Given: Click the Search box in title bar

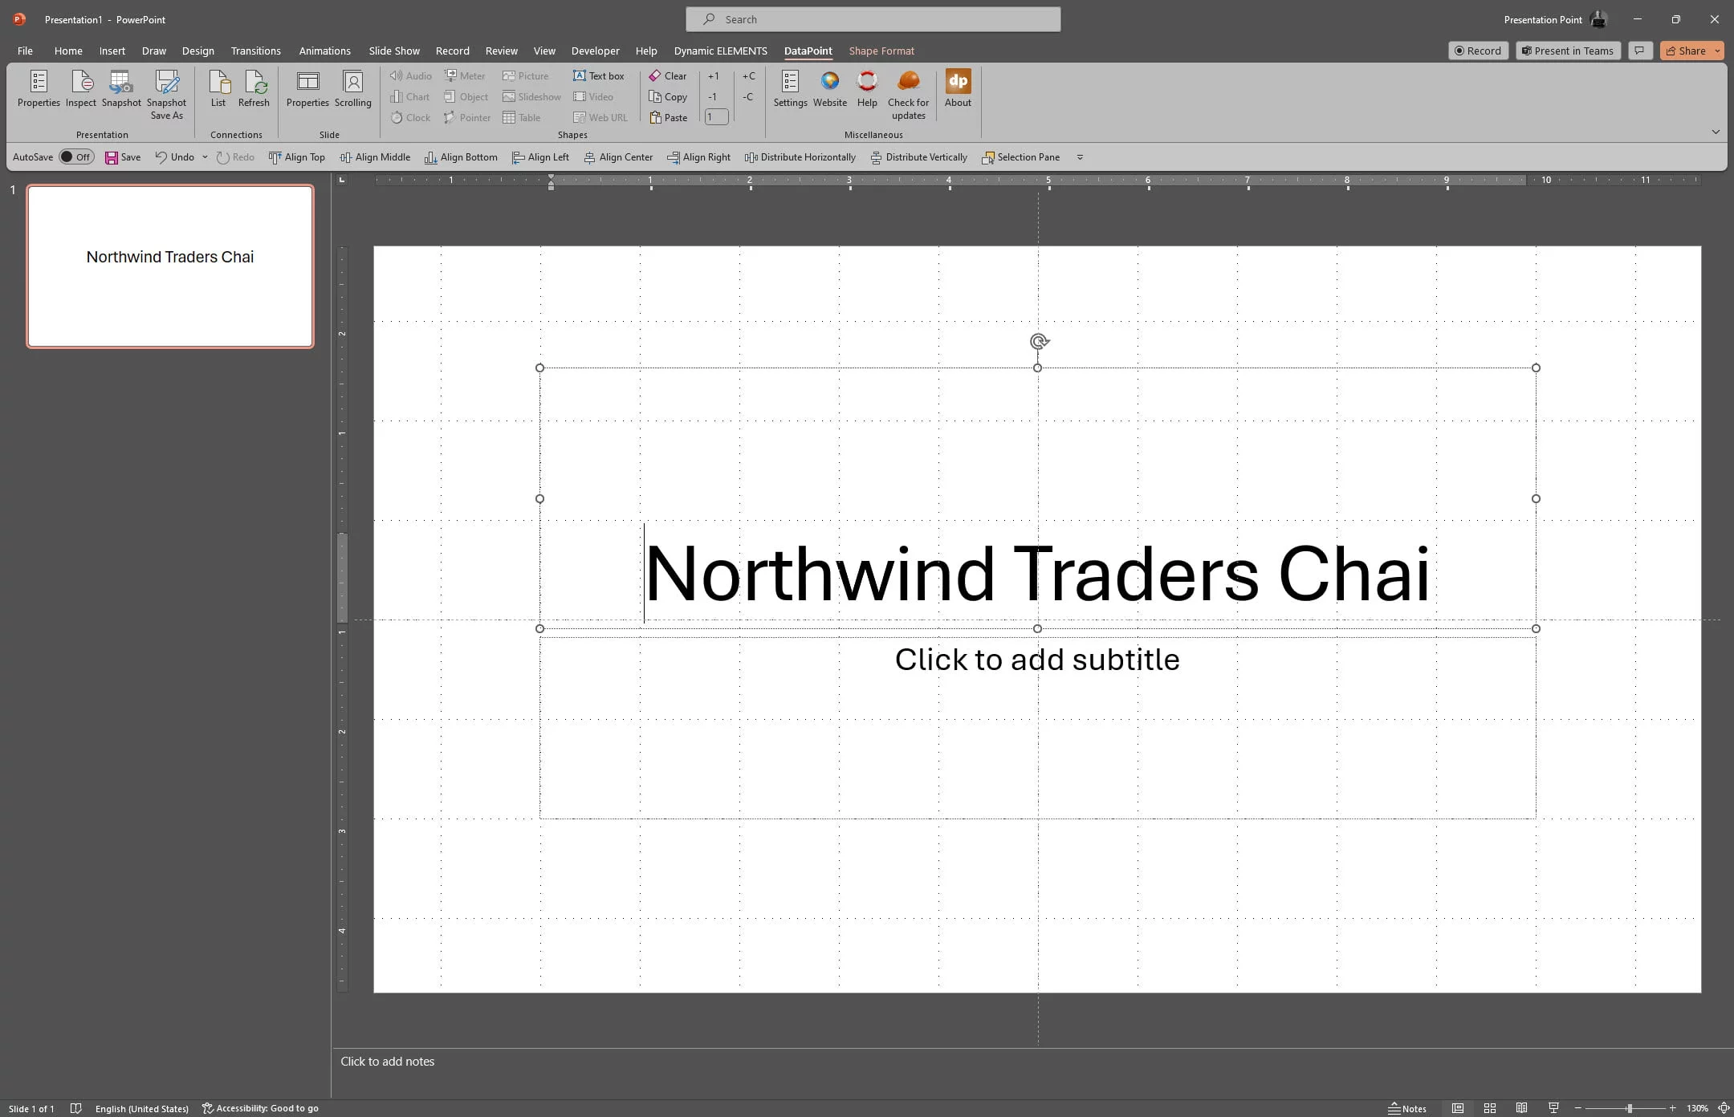Looking at the screenshot, I should [x=873, y=19].
